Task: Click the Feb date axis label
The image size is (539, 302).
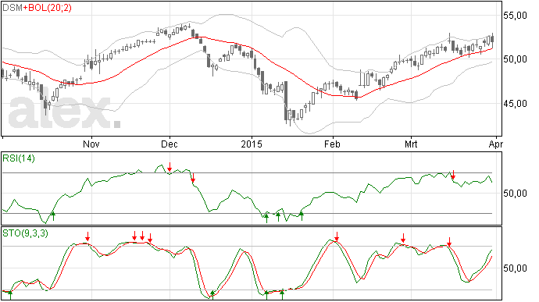Action: point(333,144)
